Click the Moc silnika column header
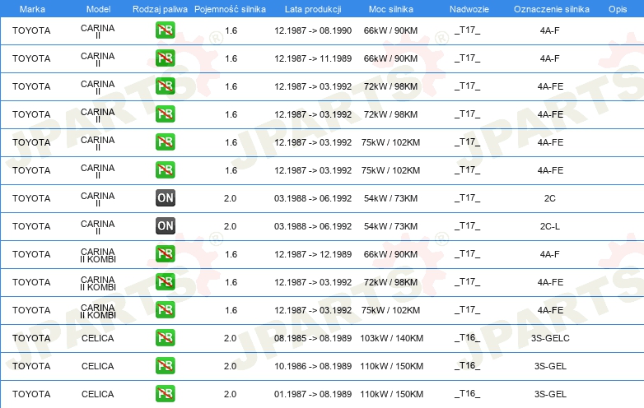644x408 pixels. coord(391,9)
